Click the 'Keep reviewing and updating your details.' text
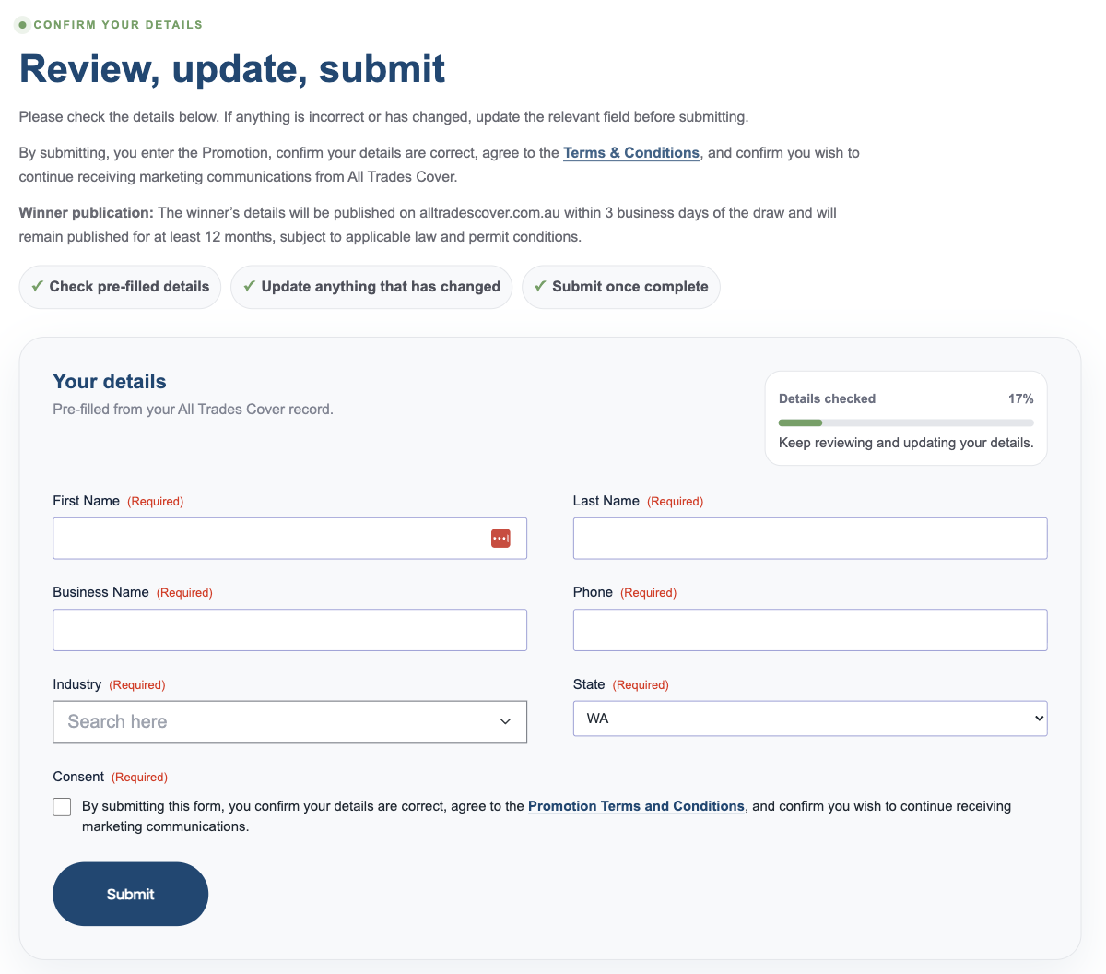Screen dimensions: 1106x974 906,443
